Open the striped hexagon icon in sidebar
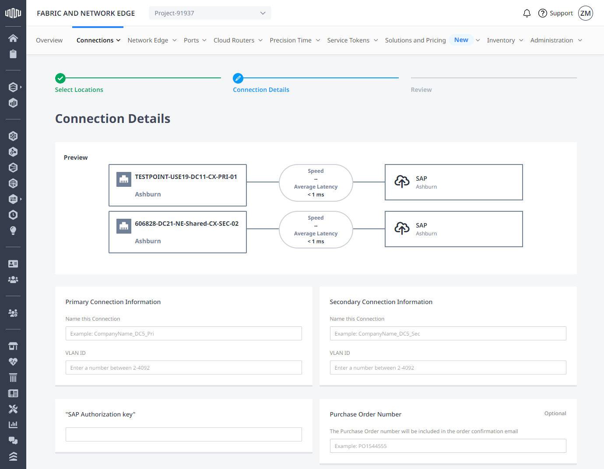 click(x=13, y=168)
